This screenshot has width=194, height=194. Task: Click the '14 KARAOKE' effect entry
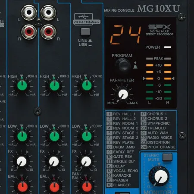click(x=119, y=175)
